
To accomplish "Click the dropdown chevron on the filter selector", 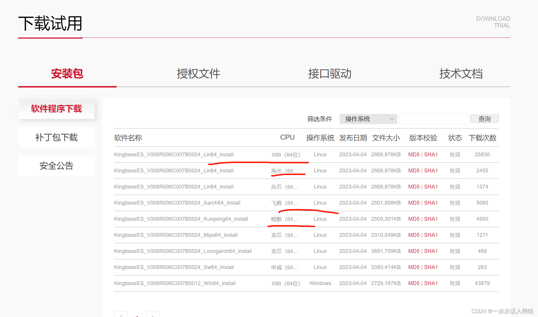I will (392, 119).
